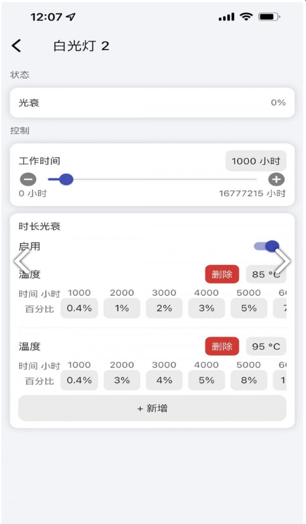This screenshot has width=306, height=524.
Task: Tap the cellular signal bars icon
Action: [x=226, y=17]
